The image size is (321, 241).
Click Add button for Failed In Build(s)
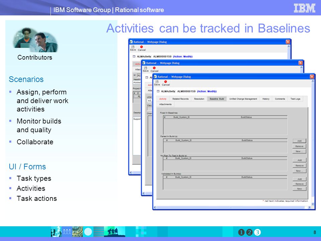point(299,141)
